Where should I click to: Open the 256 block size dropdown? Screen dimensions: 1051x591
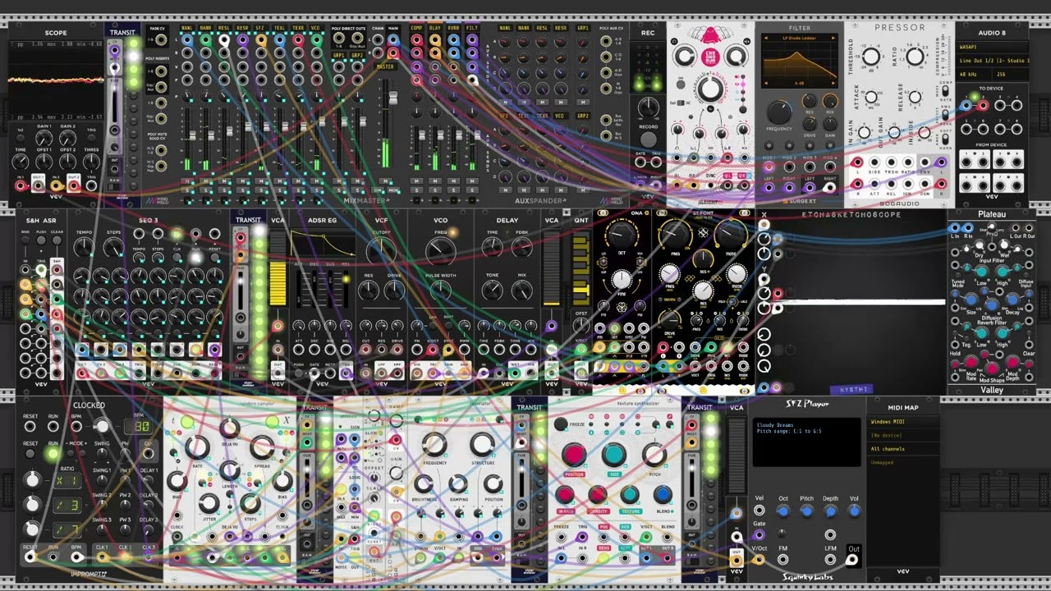tap(1010, 74)
